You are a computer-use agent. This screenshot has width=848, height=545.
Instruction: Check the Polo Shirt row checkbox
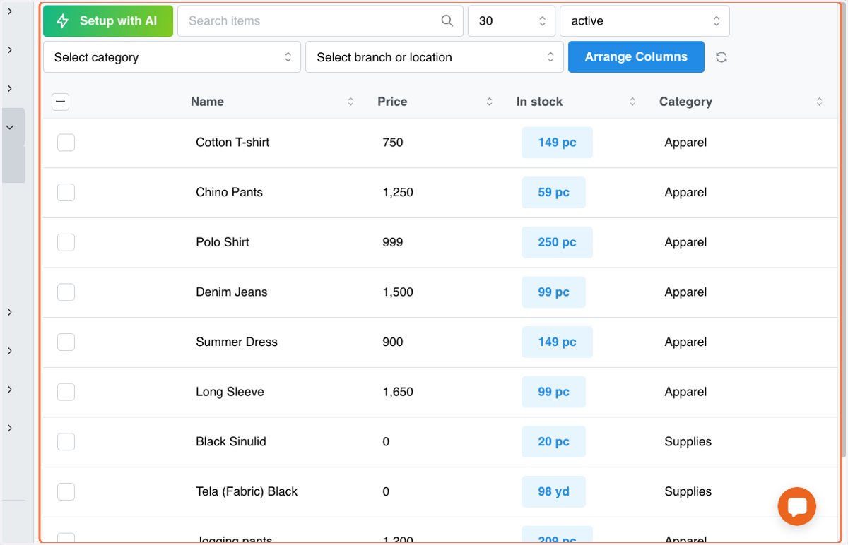tap(66, 242)
